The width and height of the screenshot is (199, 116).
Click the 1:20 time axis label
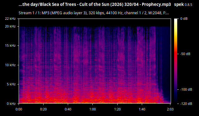pyautogui.click(x=117, y=109)
